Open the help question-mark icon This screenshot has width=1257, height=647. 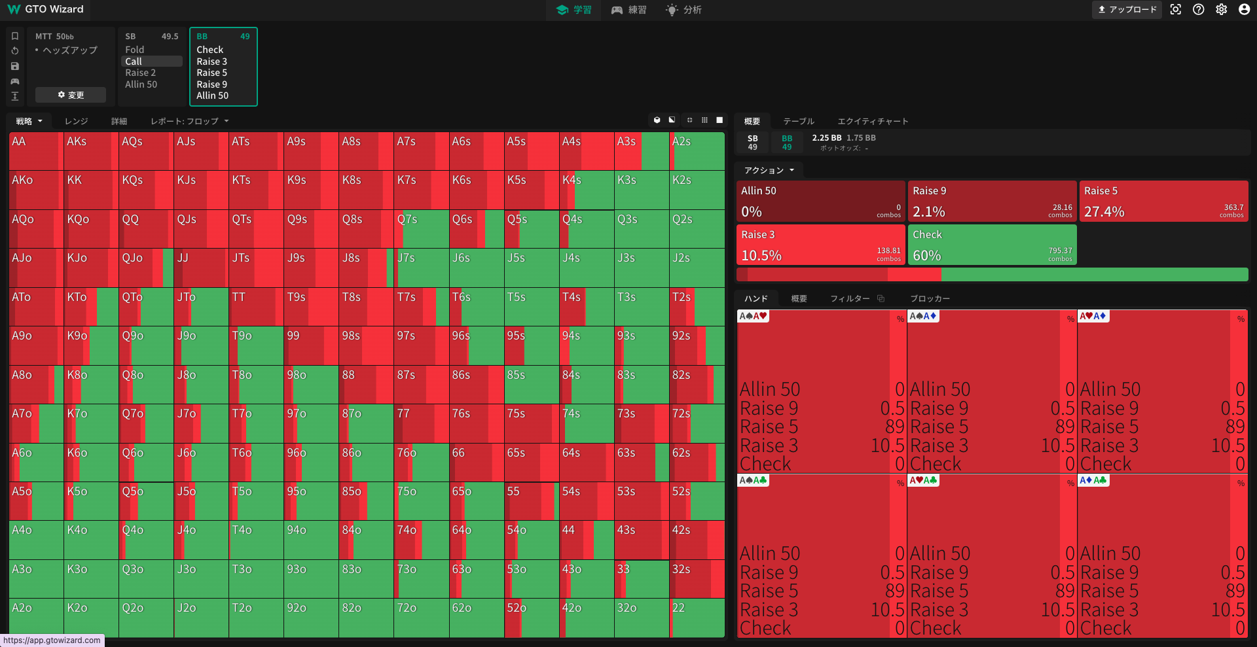1199,9
